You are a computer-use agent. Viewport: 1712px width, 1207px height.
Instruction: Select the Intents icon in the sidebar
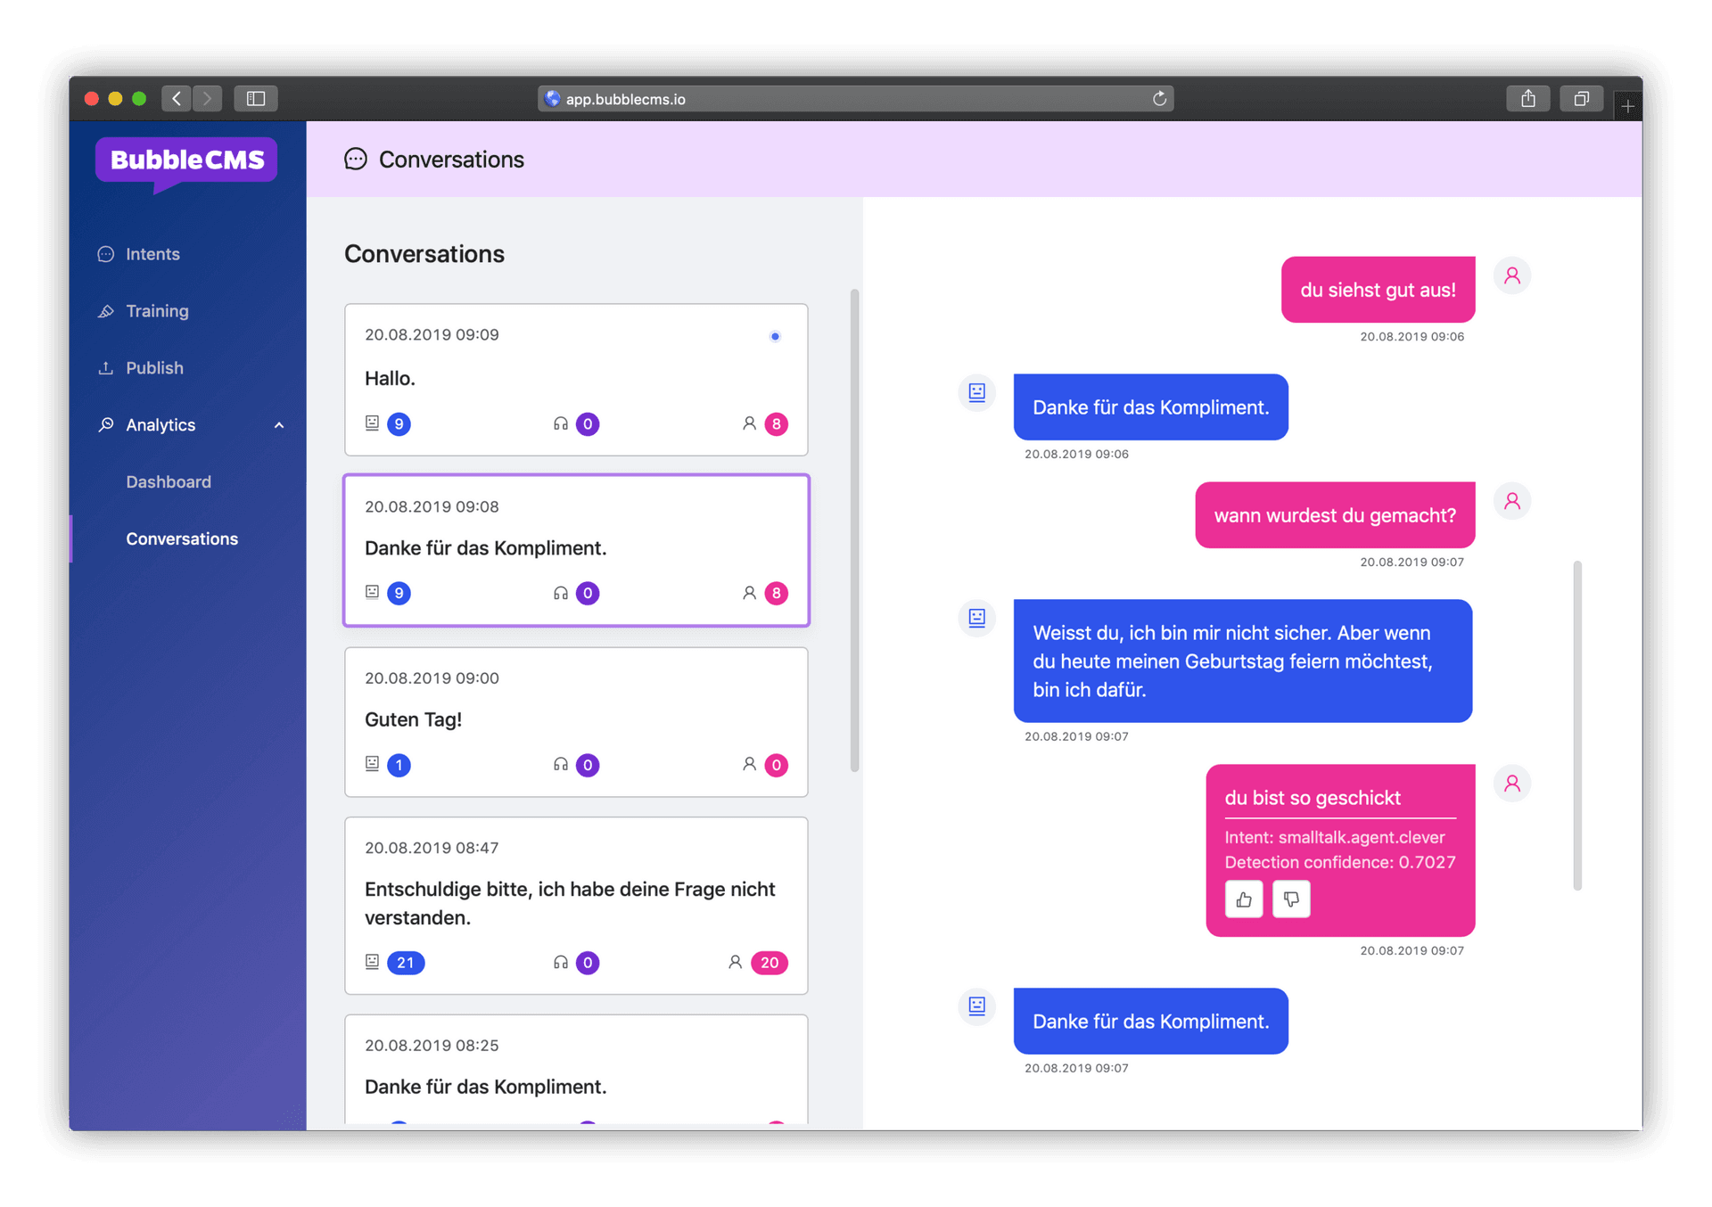(x=104, y=253)
